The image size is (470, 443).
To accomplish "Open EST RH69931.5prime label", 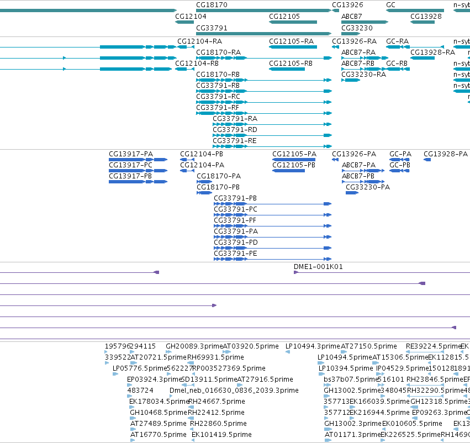I will point(215,357).
